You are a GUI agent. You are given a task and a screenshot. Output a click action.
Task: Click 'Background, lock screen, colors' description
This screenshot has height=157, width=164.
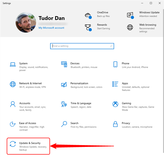pos(86,87)
